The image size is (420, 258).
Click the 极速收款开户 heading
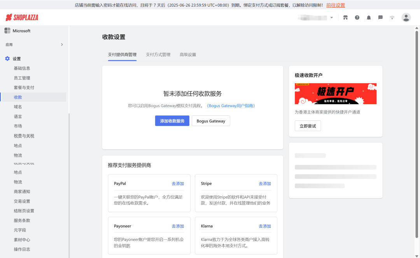tap(308, 75)
